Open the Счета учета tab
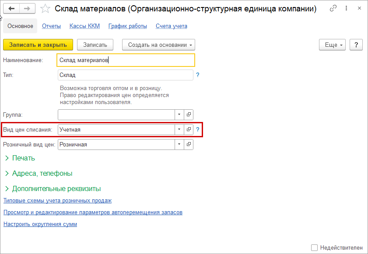Screen dimensions: 368x254 (x=172, y=26)
